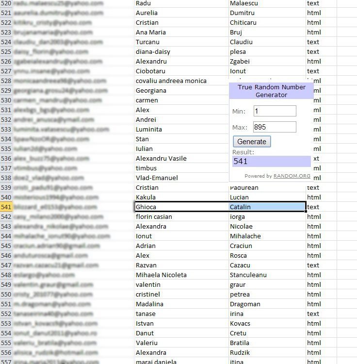Click the Max input field showing 895
The image size is (357, 364).
coord(275,127)
